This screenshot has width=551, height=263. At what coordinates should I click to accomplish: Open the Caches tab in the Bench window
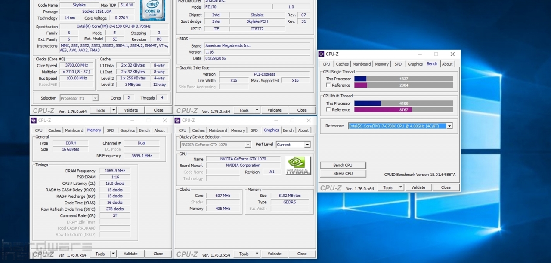pos(342,64)
